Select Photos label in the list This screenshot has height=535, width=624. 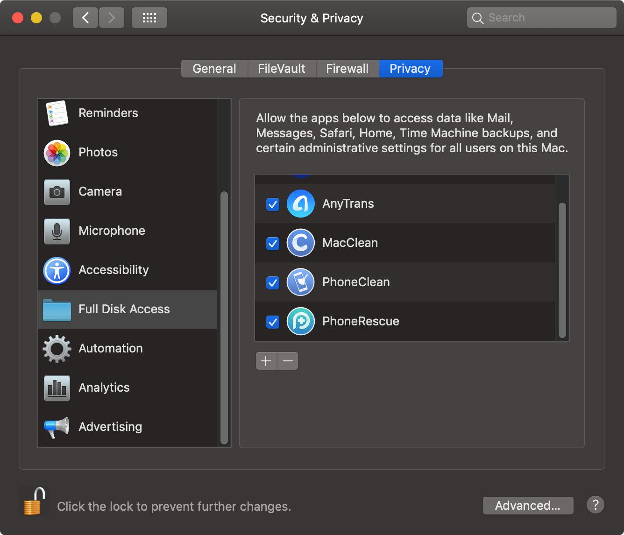point(98,152)
